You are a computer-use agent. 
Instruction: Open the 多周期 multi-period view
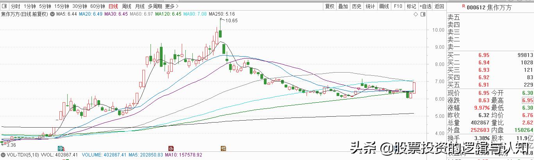[x=155, y=6]
